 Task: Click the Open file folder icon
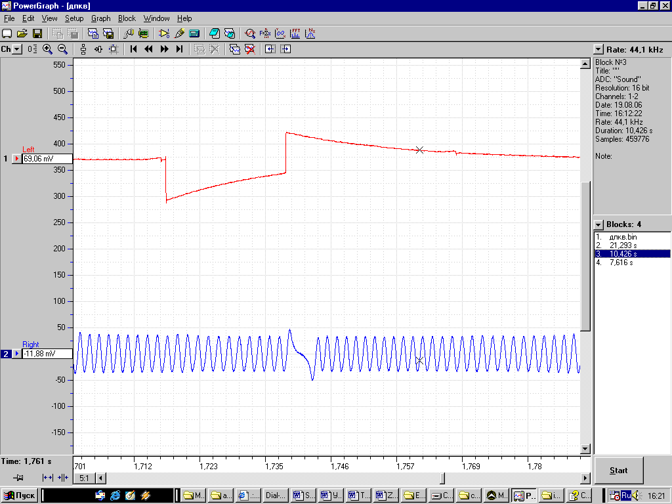coord(22,33)
